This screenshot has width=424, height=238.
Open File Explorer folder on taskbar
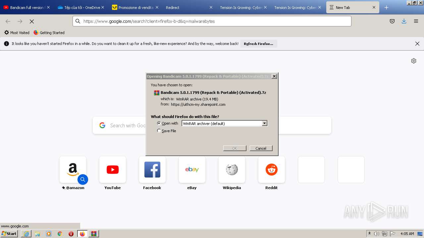pyautogui.click(x=37, y=234)
